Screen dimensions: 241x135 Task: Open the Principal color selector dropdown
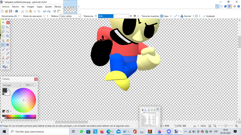[x=12, y=85]
